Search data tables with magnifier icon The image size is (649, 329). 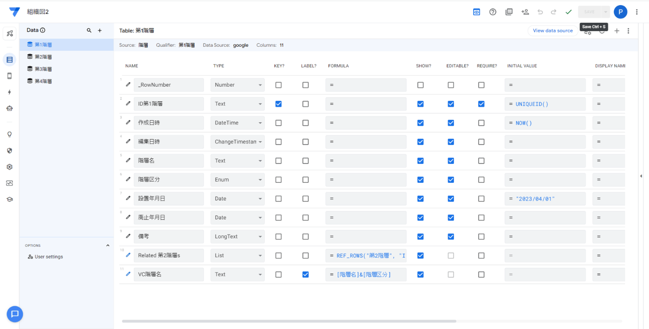pyautogui.click(x=89, y=31)
